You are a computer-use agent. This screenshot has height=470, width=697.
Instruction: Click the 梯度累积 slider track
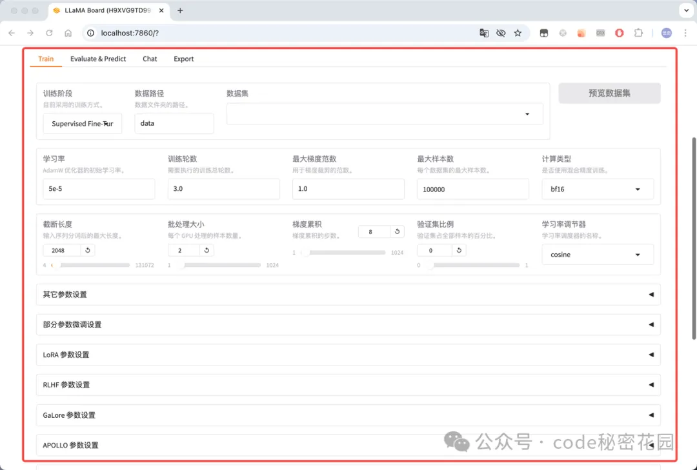coord(343,252)
